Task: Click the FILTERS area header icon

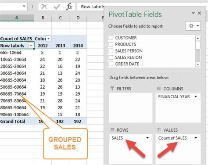Action: tap(112, 89)
